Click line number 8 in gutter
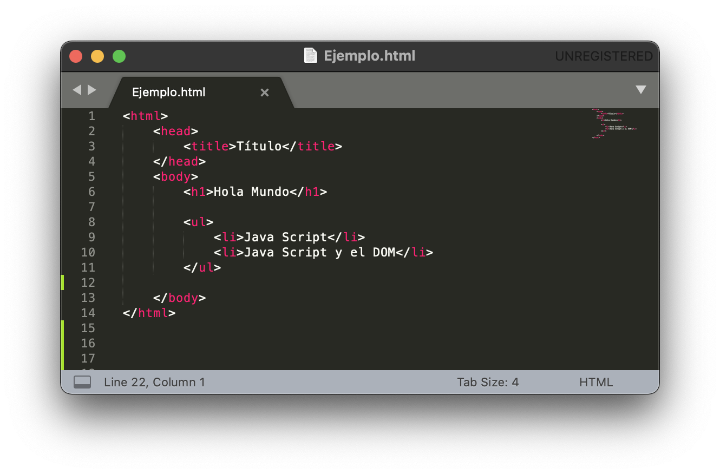Viewport: 720px width, 474px height. tap(91, 222)
